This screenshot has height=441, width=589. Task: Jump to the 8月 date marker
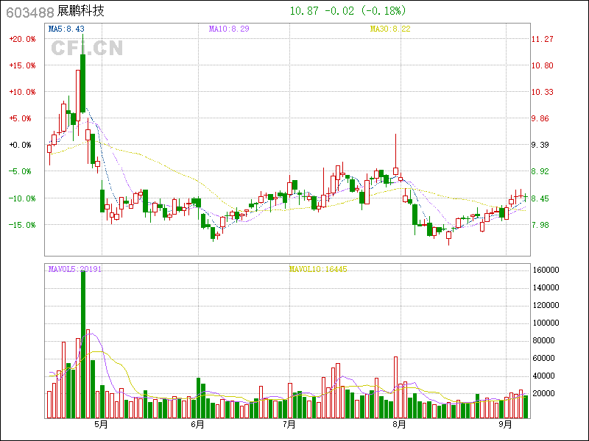[x=399, y=424]
